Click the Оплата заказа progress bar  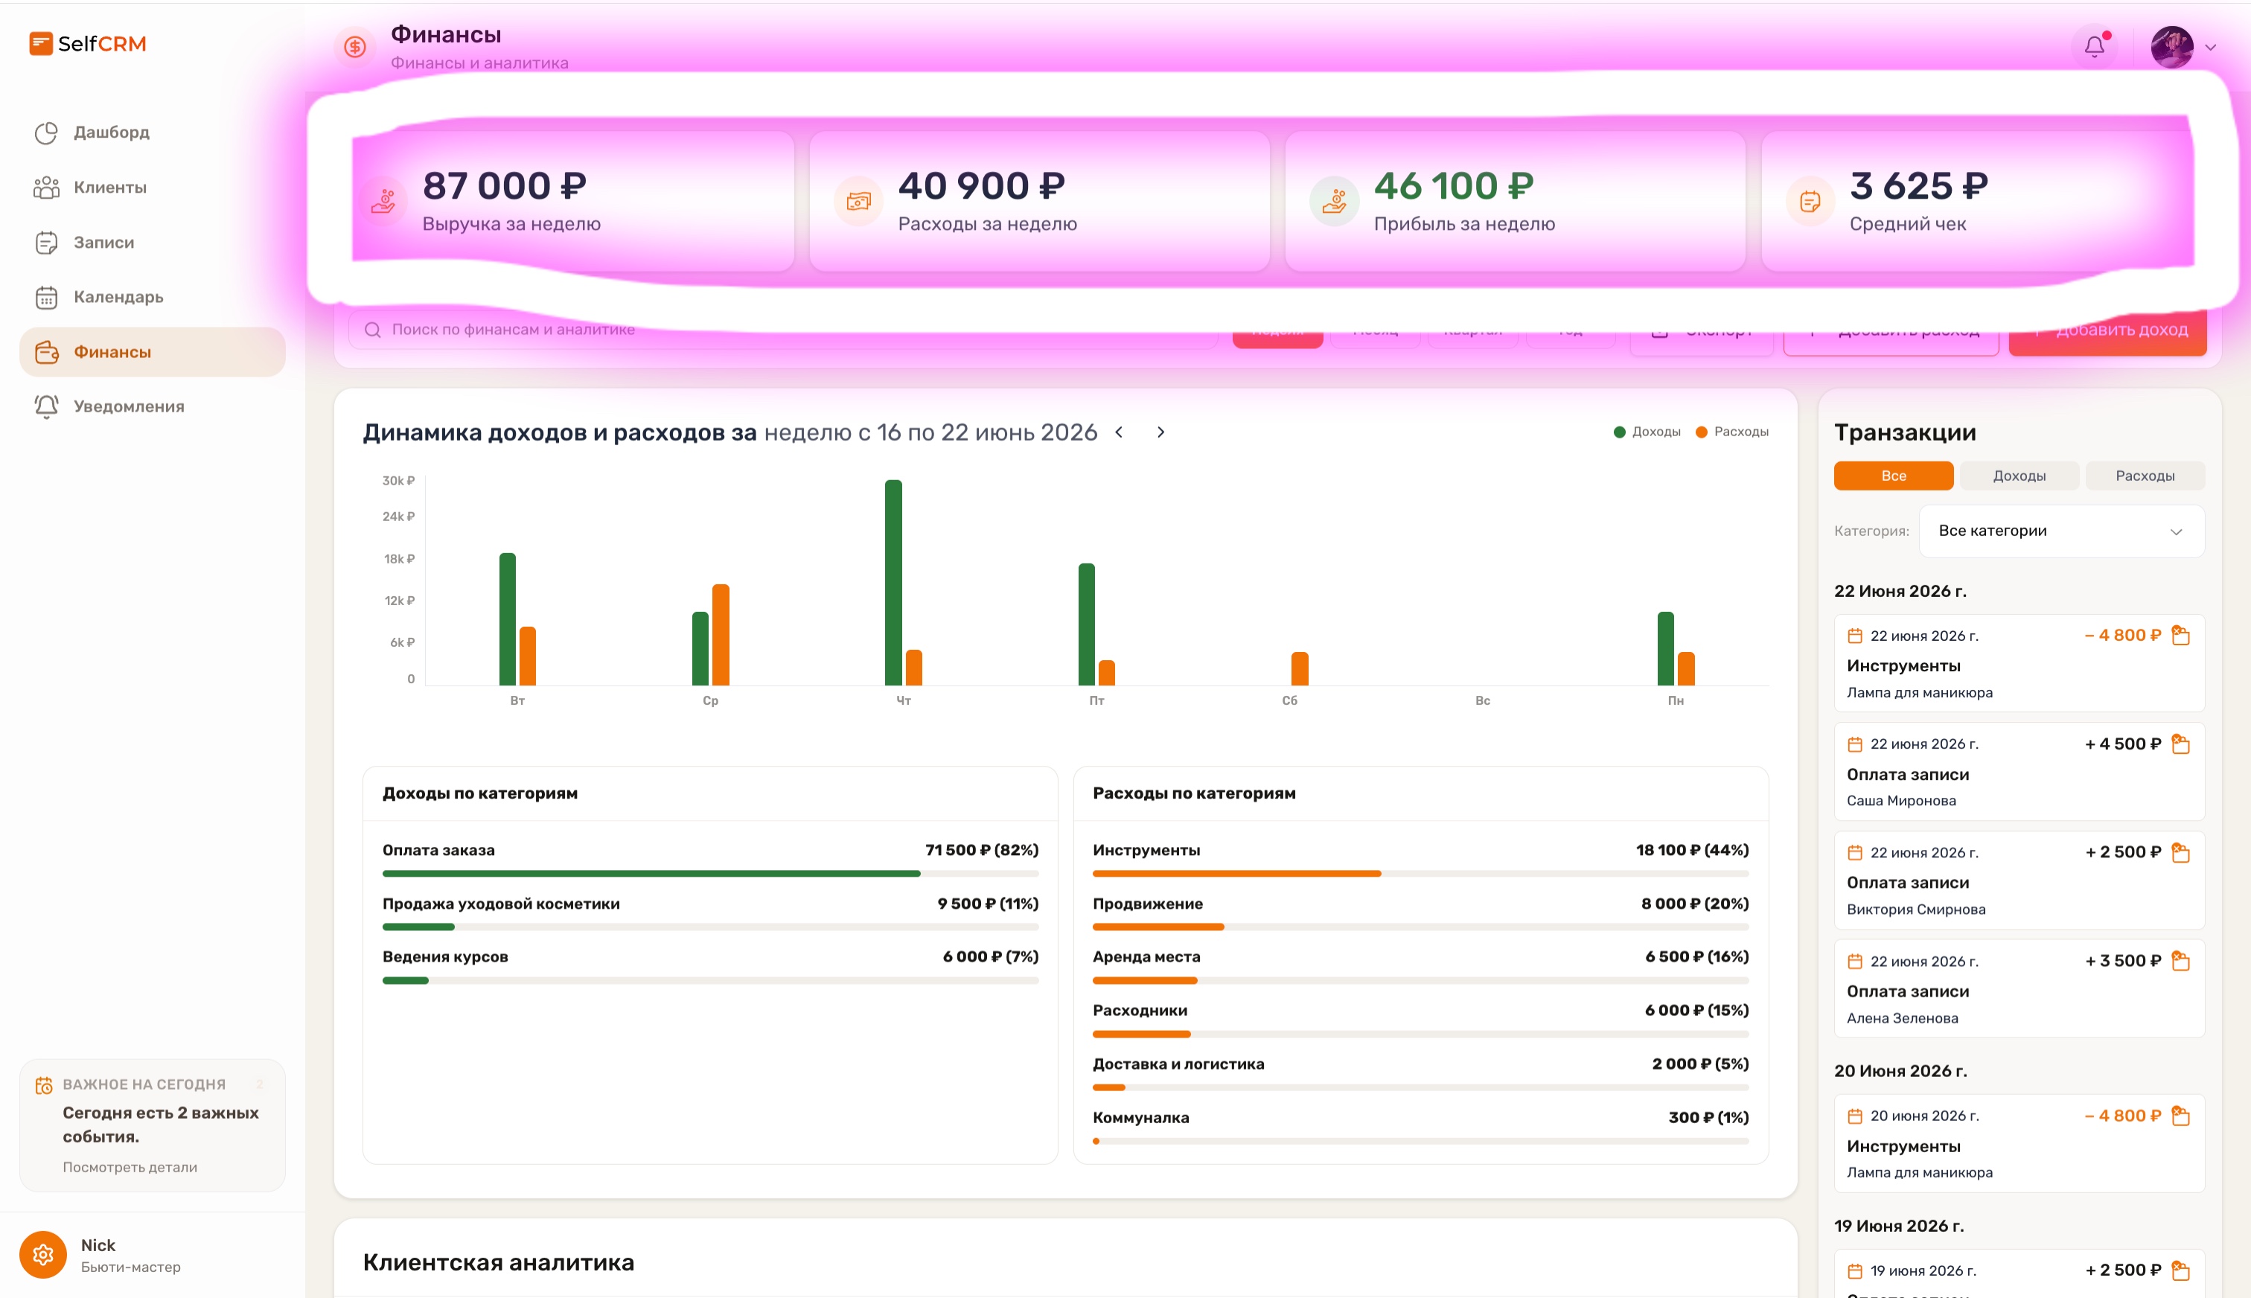tap(711, 874)
